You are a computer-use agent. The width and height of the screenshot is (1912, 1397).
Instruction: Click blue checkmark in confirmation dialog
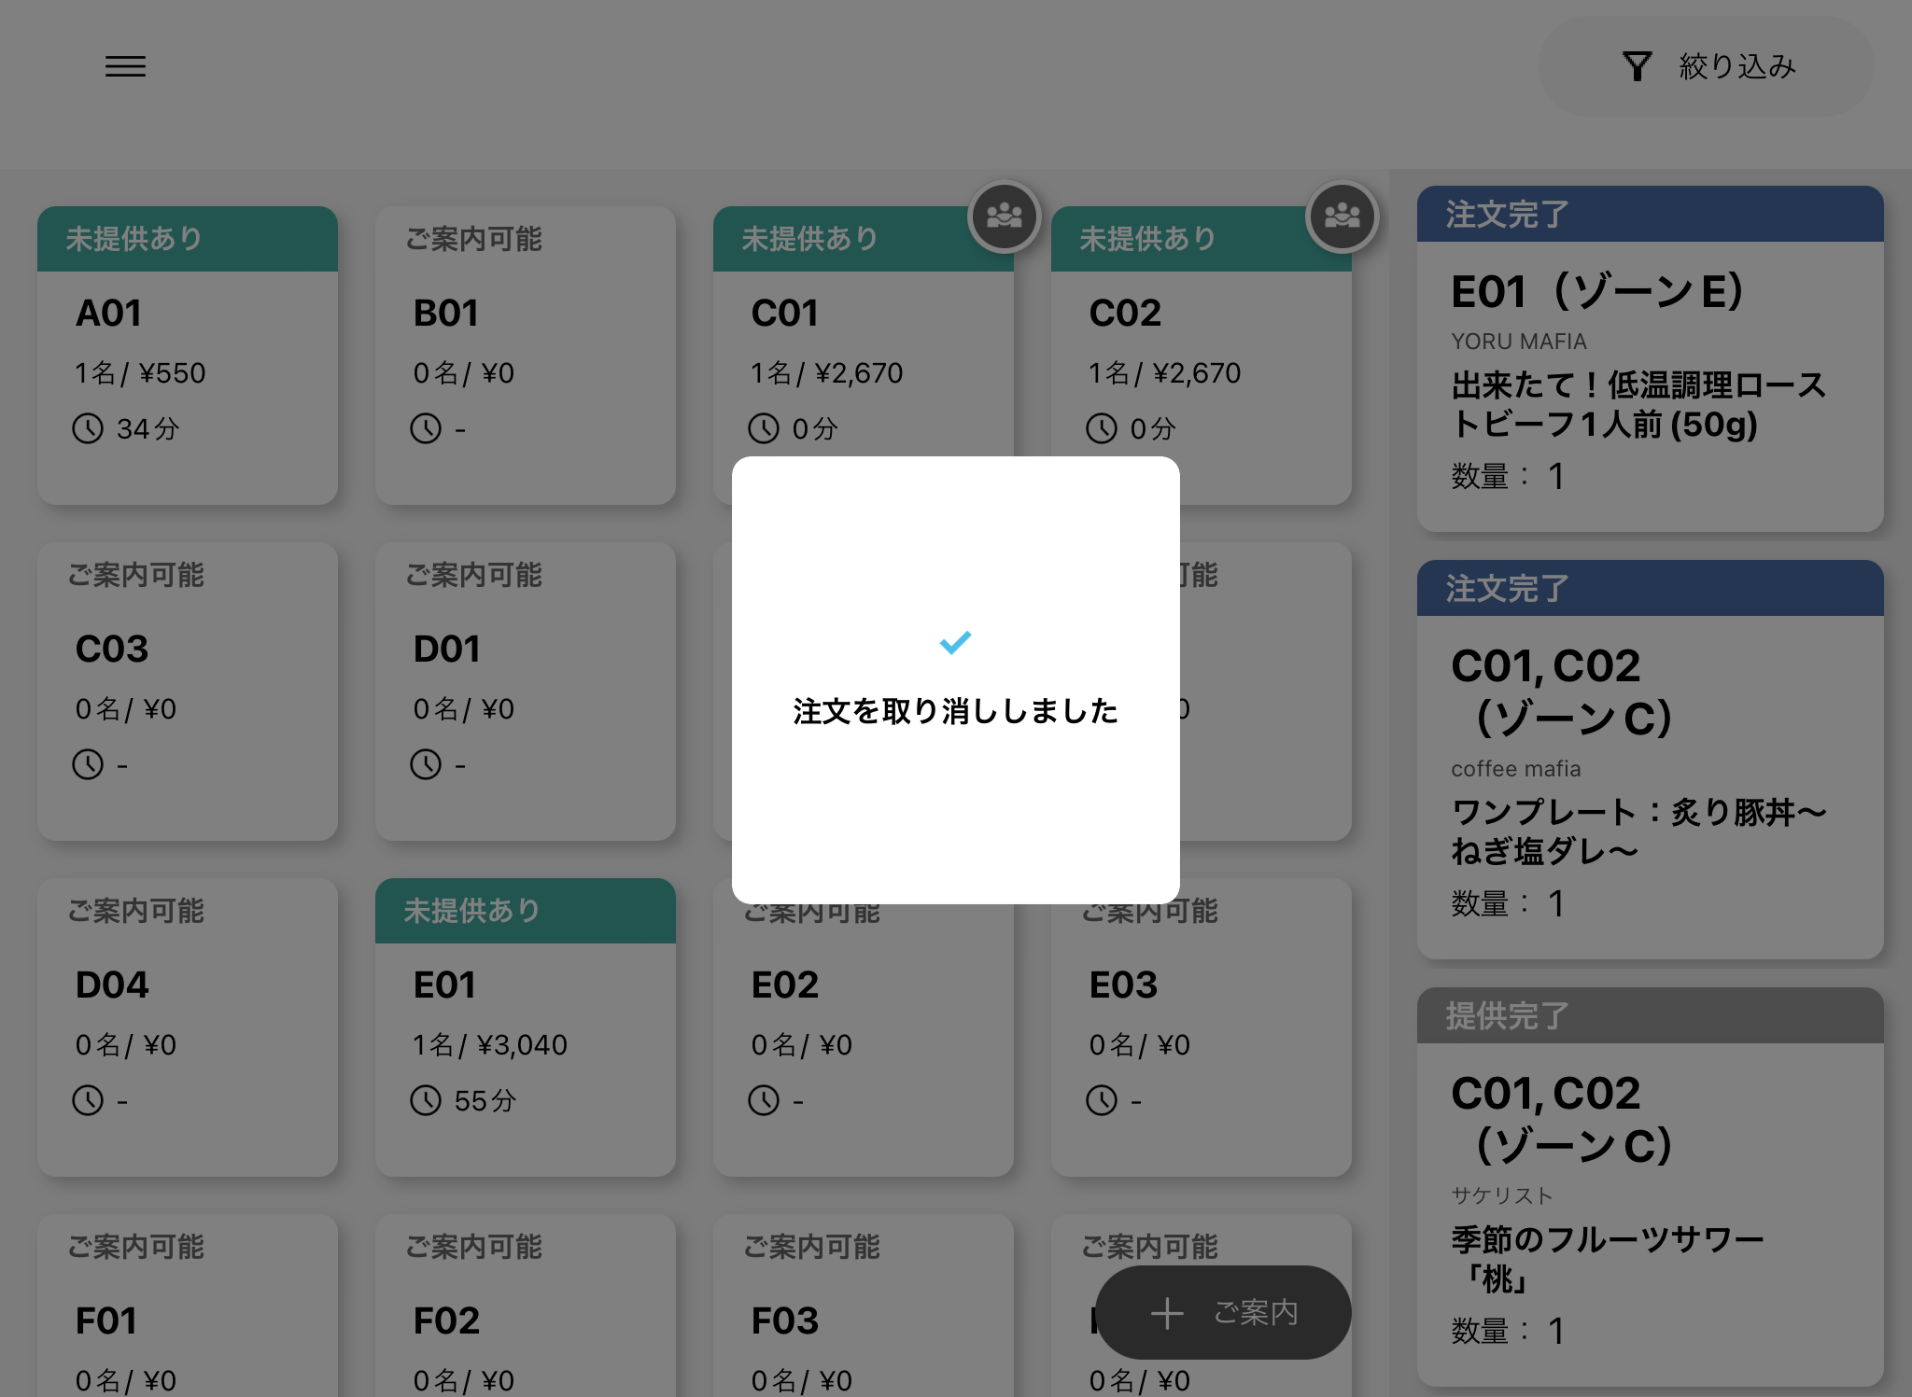tap(955, 642)
